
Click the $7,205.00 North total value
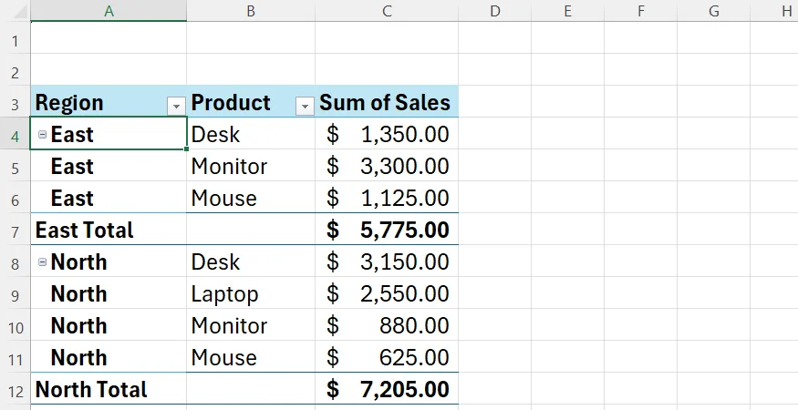pos(387,389)
